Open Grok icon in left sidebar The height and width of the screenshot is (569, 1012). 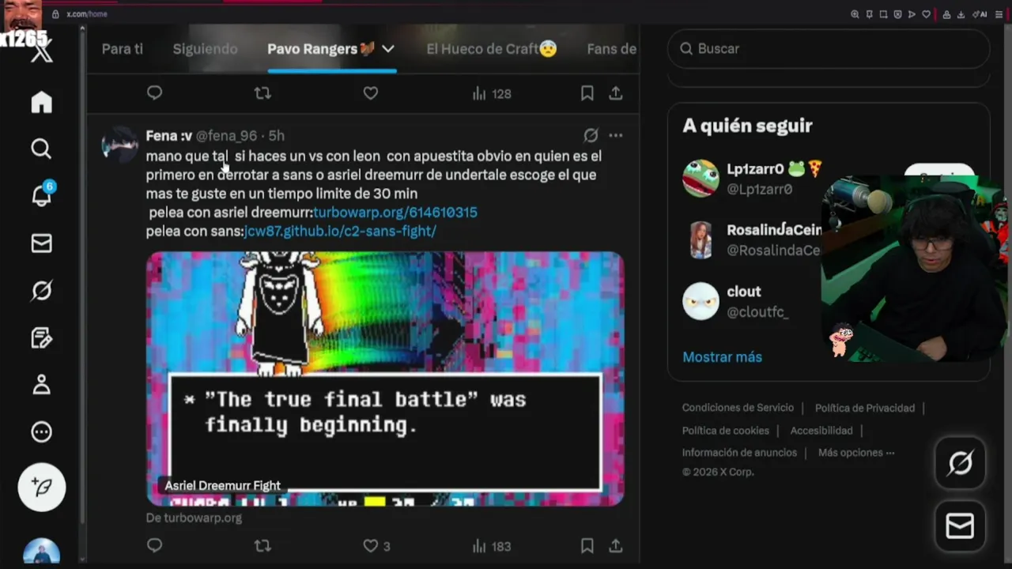41,291
